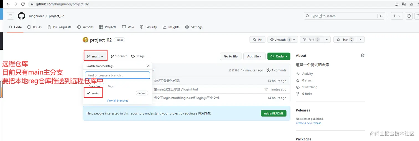Open the repository Settings tab
Screen dimensions: 419x141
coord(194,27)
